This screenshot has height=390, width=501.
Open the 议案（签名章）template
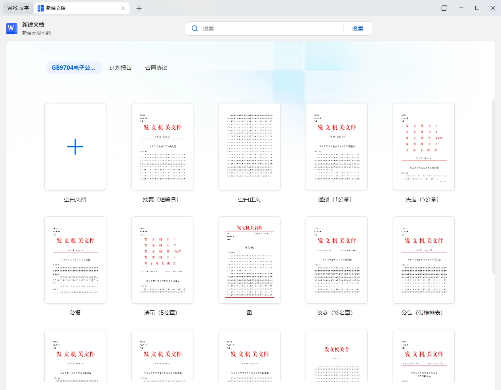336,260
